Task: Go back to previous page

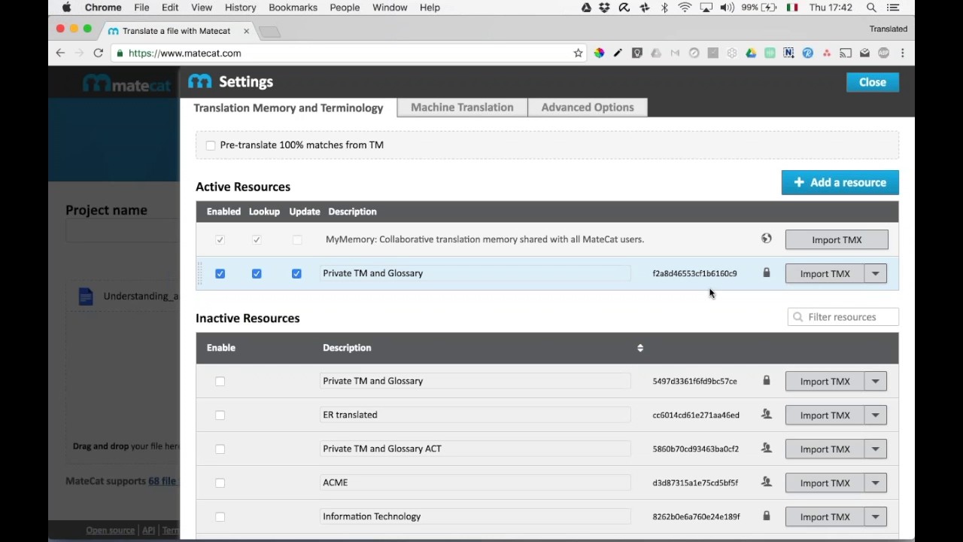Action: coord(60,53)
